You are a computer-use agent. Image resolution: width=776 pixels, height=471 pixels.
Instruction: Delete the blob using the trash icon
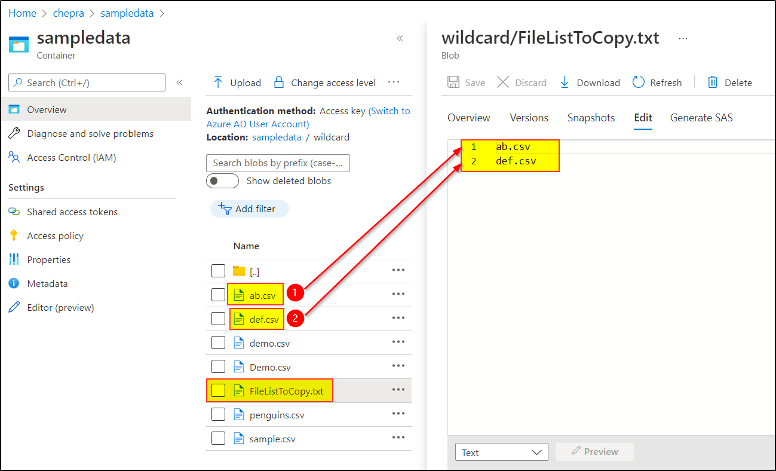tap(712, 82)
